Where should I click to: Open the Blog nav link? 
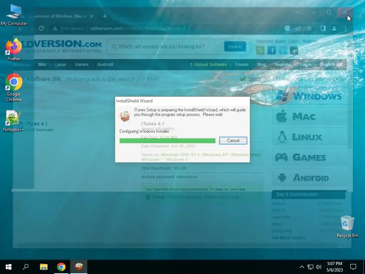pos(261,65)
